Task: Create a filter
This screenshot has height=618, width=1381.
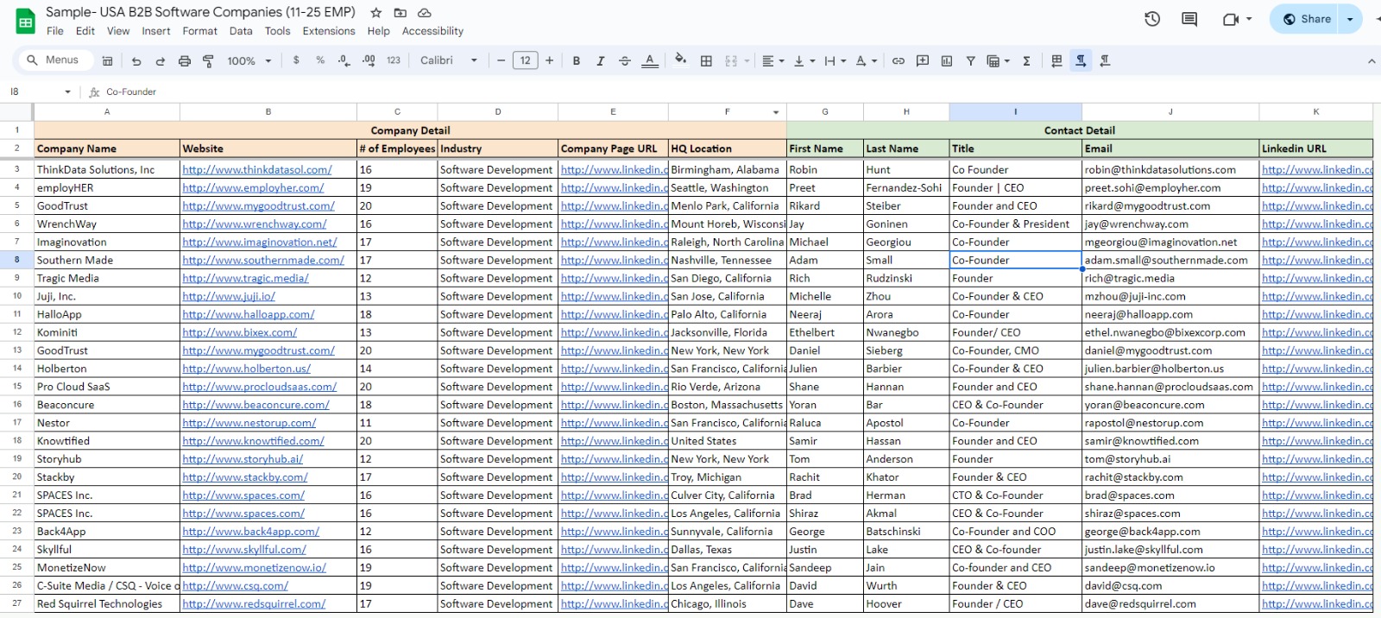Action: point(971,60)
